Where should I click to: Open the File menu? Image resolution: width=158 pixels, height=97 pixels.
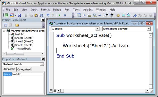coord(8,10)
